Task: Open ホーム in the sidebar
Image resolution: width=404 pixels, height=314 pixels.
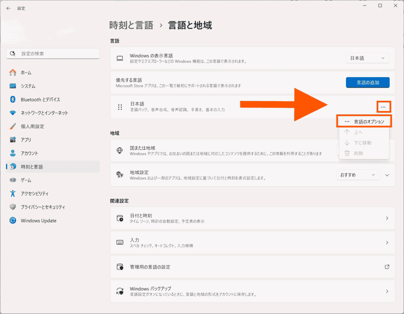Action: coord(53,73)
